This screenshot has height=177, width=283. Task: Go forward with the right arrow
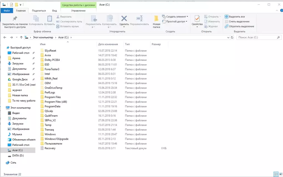tap(11, 37)
